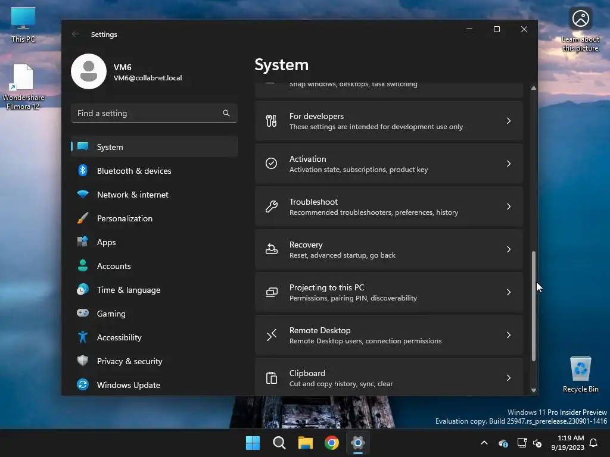Click the Troubleshoot wrench icon
The height and width of the screenshot is (457, 610).
coord(271,206)
